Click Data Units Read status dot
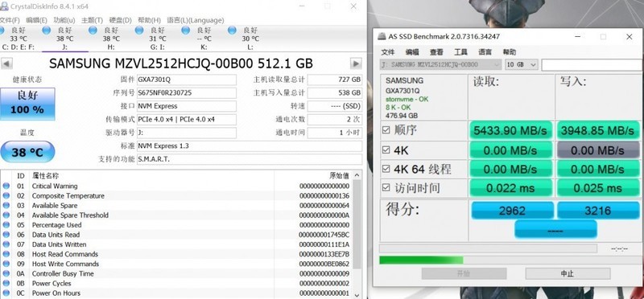The height and width of the screenshot is (299, 644). click(x=6, y=235)
